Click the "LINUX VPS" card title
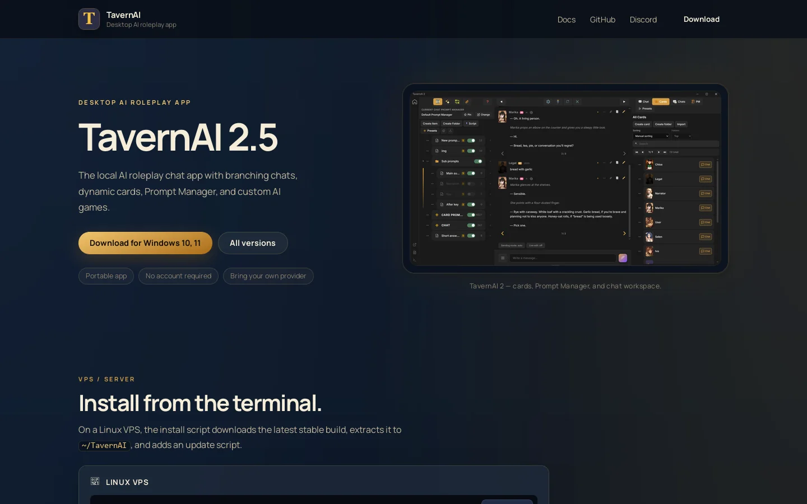Screen dimensions: 807x504 click(127, 482)
